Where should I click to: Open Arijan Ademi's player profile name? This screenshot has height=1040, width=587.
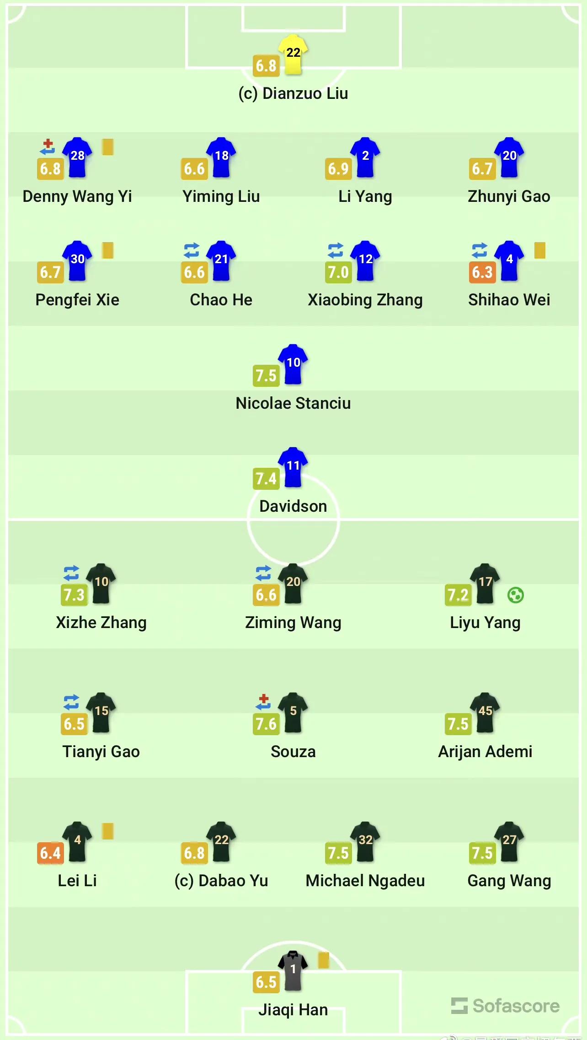coord(485,752)
